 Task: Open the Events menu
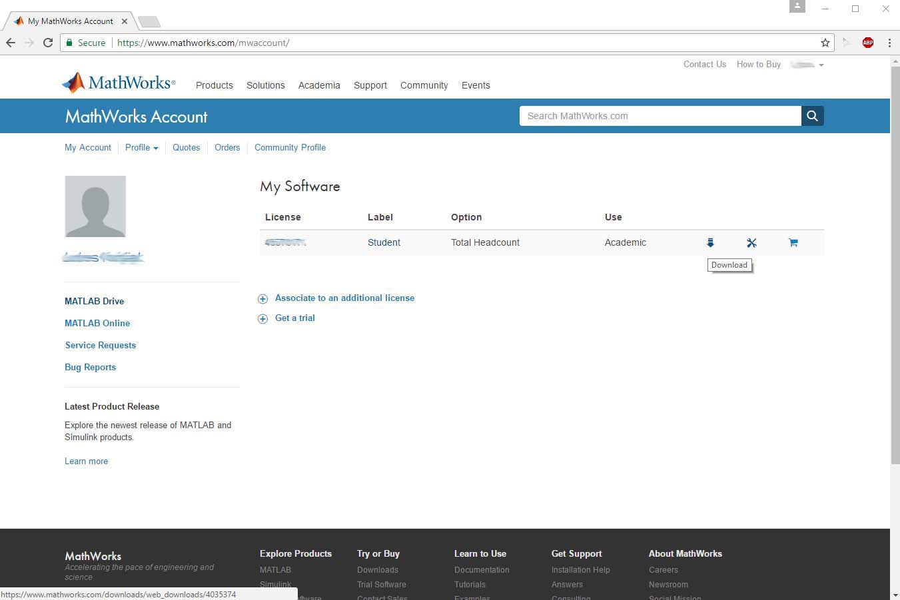pyautogui.click(x=476, y=85)
